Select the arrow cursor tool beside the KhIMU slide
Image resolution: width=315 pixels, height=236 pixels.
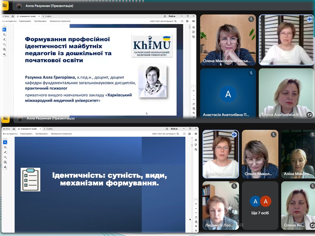pos(4,29)
